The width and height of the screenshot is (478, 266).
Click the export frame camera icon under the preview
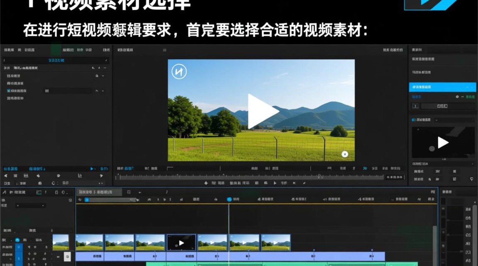point(266,183)
